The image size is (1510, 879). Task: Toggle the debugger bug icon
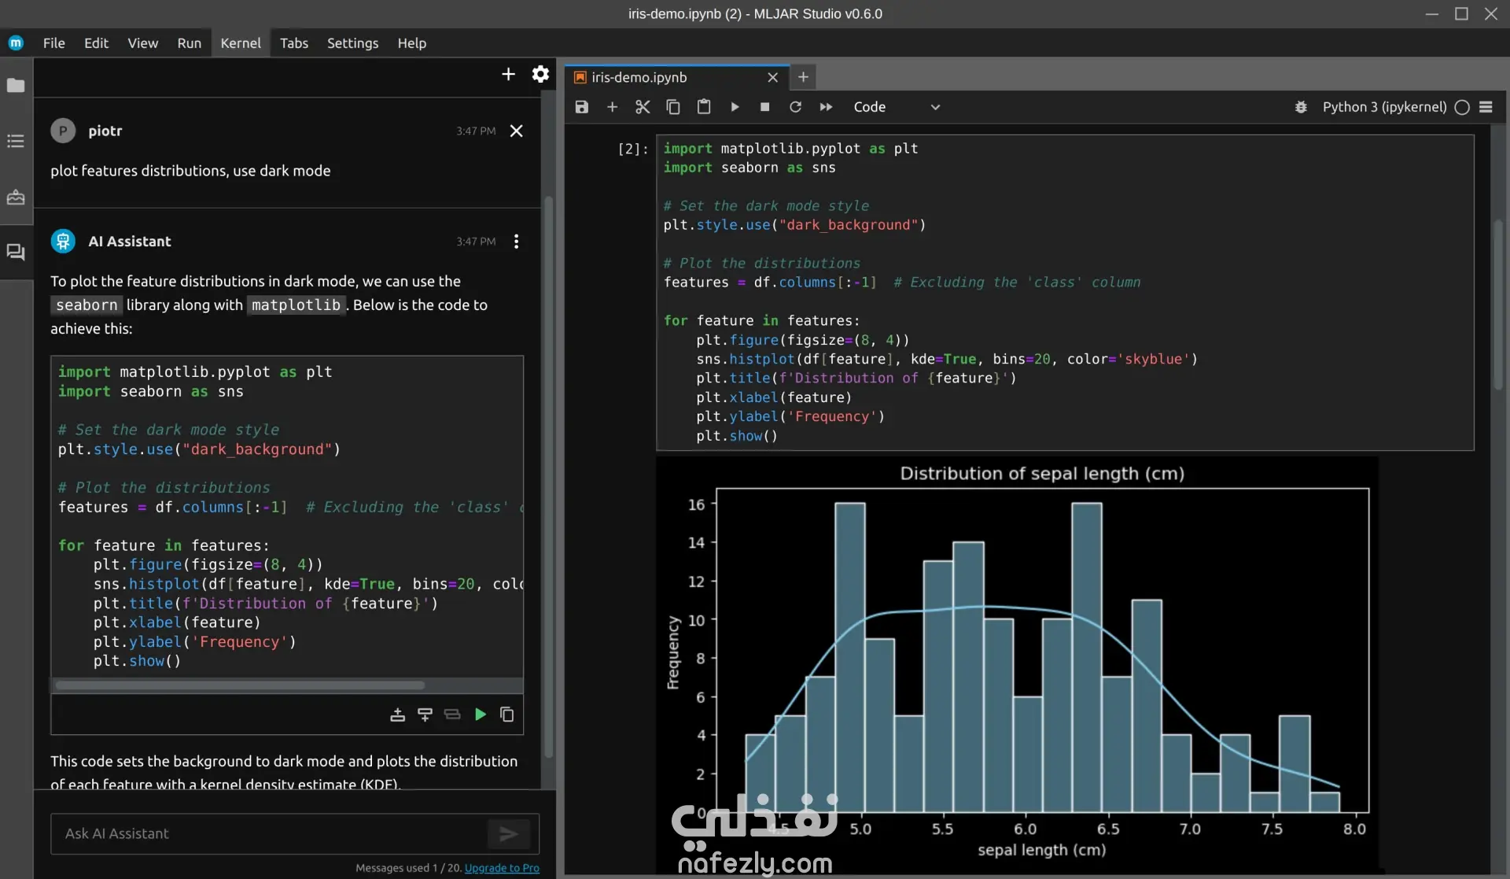(x=1301, y=107)
